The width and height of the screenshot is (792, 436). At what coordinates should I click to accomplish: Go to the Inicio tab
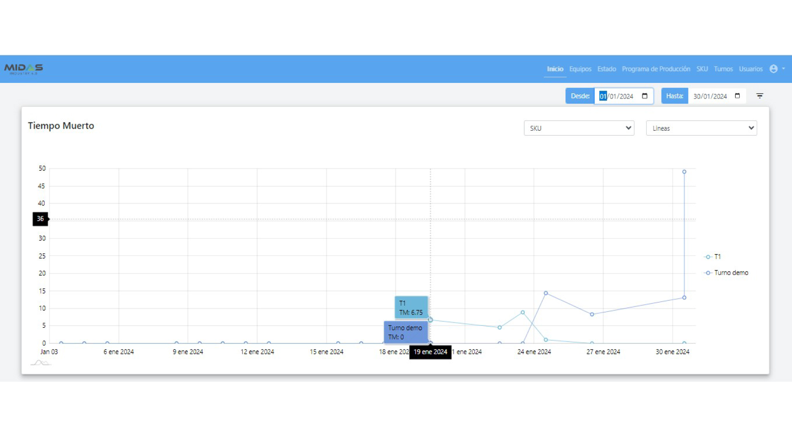click(x=555, y=69)
